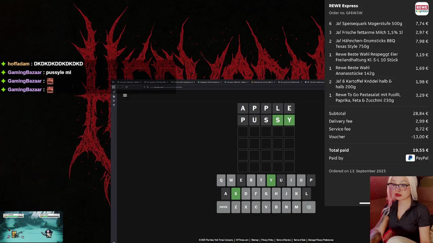Tap the F key on on-screen keyboard

(256, 194)
